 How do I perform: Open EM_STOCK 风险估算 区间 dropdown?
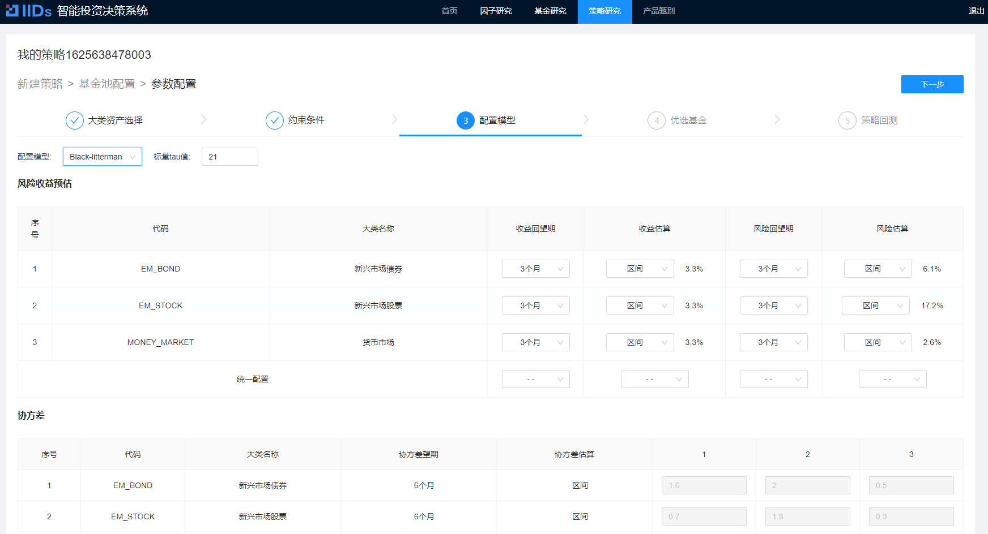876,305
